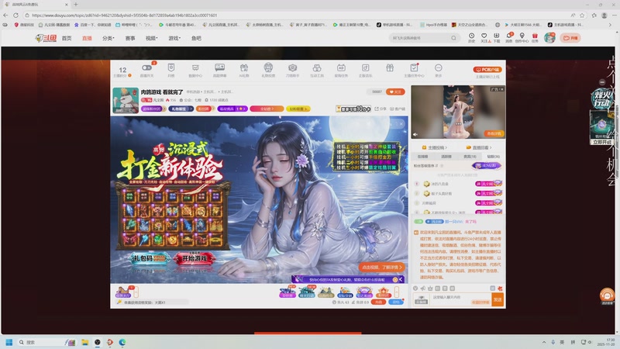Open the AD 装海任务 icon
620x349 pixels.
coord(341,70)
